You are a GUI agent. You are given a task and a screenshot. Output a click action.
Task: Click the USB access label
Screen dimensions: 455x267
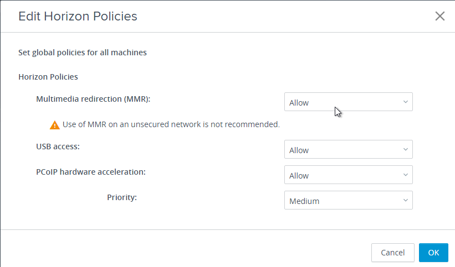58,146
